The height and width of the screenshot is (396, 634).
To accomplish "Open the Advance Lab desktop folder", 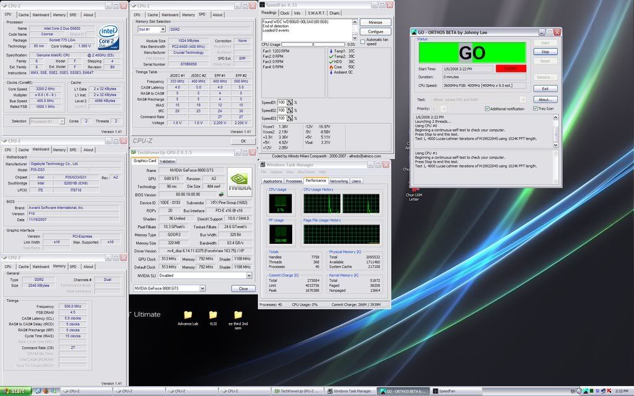I will (x=188, y=315).
